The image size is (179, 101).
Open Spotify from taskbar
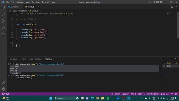click(x=108, y=98)
